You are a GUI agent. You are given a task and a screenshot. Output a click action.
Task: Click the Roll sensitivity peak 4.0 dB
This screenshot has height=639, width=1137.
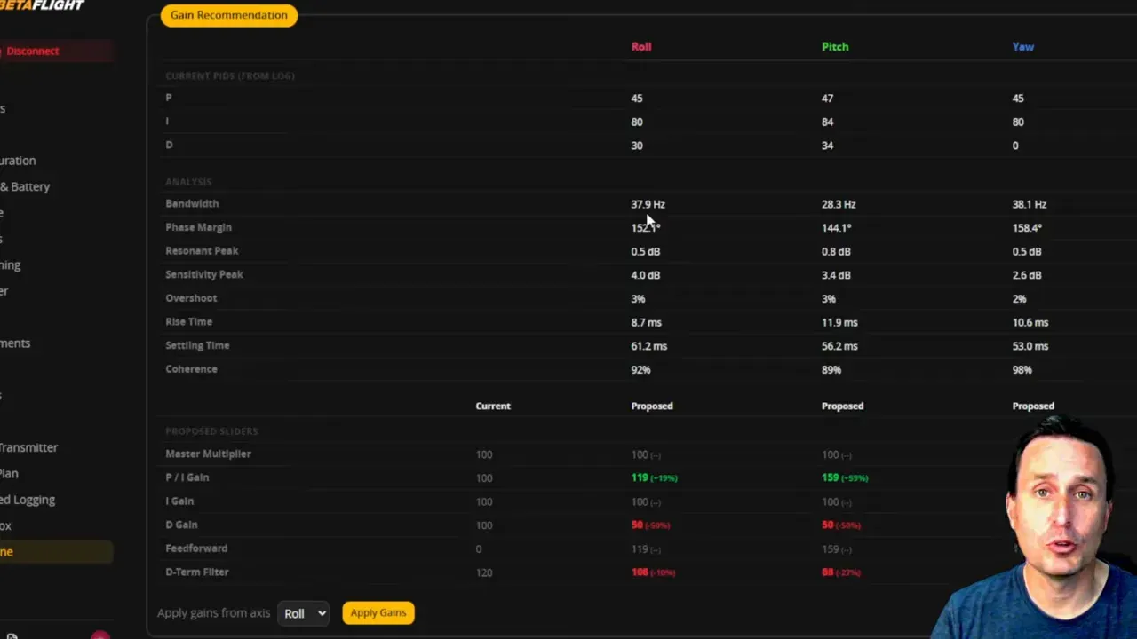(x=646, y=275)
